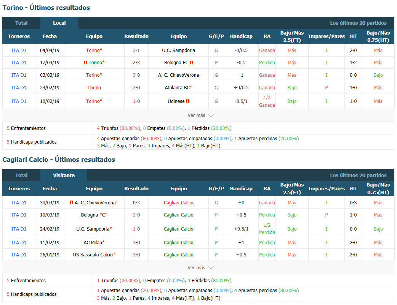Screen dimensions: 397x305
Task: Click the '1 Triunfos (20.00%)' summary text
Action: click(x=118, y=281)
